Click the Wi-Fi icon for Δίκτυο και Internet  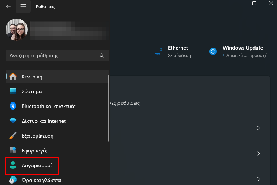click(x=13, y=121)
